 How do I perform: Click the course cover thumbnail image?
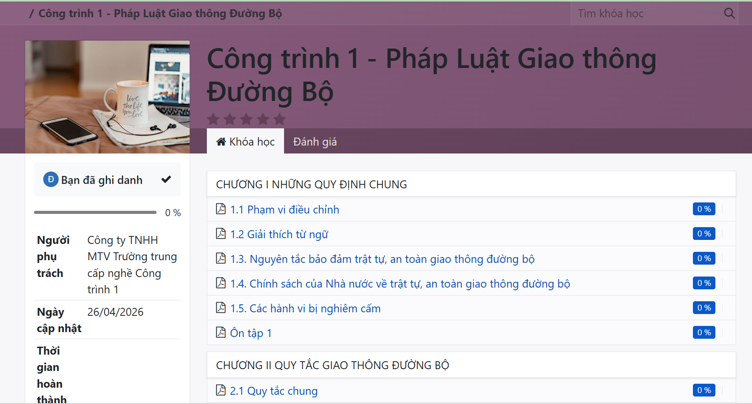pyautogui.click(x=108, y=97)
